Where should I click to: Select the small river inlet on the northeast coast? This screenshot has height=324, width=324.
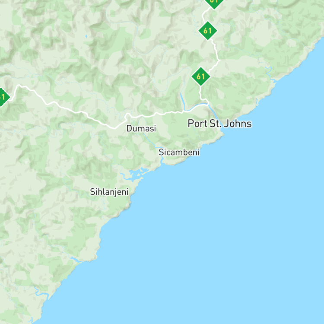pyautogui.click(x=274, y=81)
